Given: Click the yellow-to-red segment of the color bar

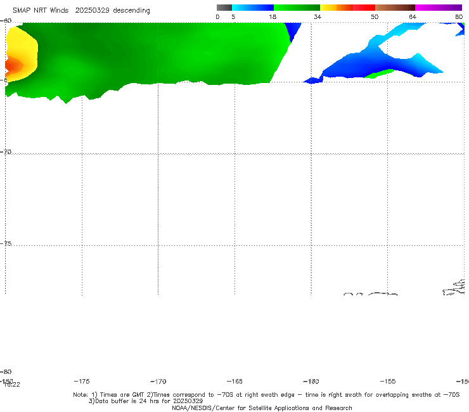Looking at the screenshot, I should tap(347, 8).
